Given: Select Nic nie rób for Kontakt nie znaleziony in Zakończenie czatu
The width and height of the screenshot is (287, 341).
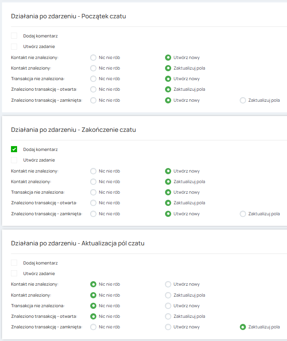Looking at the screenshot, I should (x=93, y=171).
